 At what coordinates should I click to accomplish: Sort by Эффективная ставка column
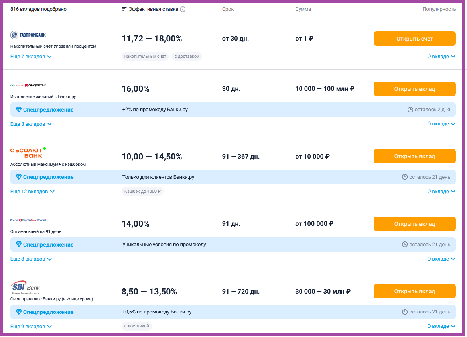[x=154, y=9]
